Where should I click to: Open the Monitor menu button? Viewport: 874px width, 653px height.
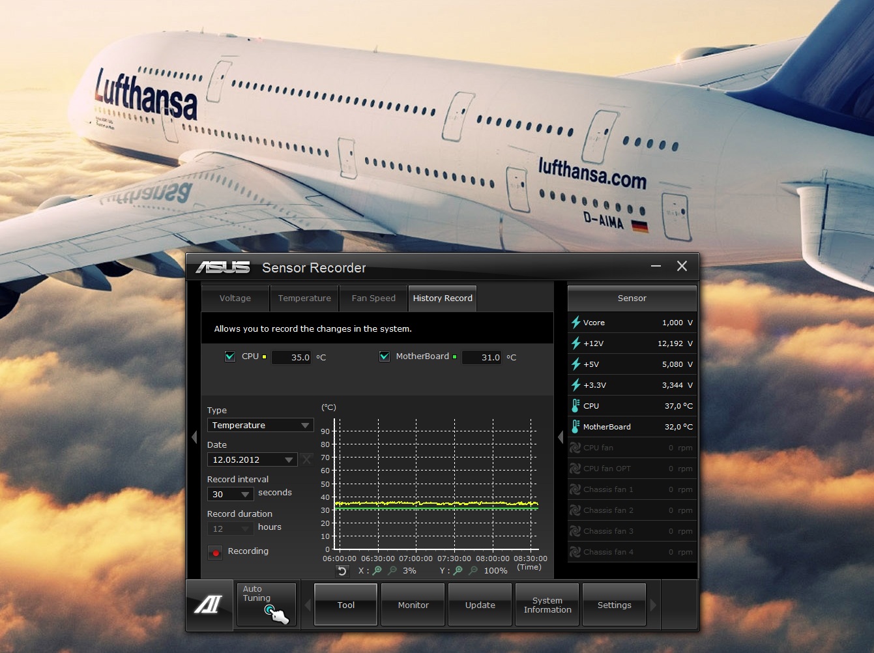click(x=413, y=605)
